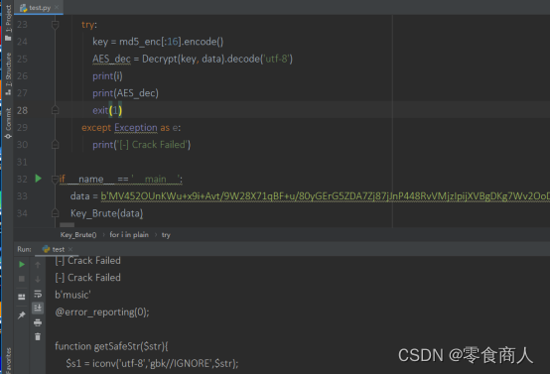Image resolution: width=550 pixels, height=374 pixels.
Task: Open the Structure tool window
Action: click(8, 73)
